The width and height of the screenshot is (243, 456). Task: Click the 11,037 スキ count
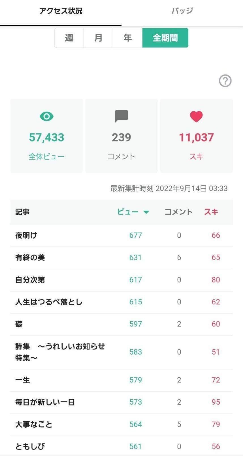(196, 137)
